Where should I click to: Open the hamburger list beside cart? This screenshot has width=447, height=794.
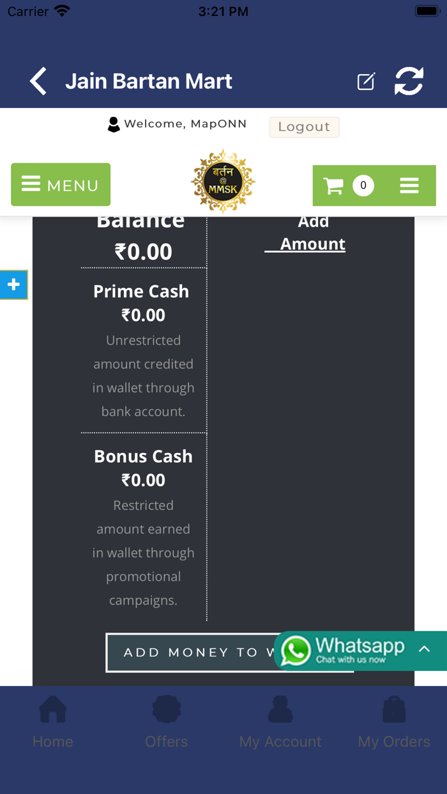[x=409, y=186]
